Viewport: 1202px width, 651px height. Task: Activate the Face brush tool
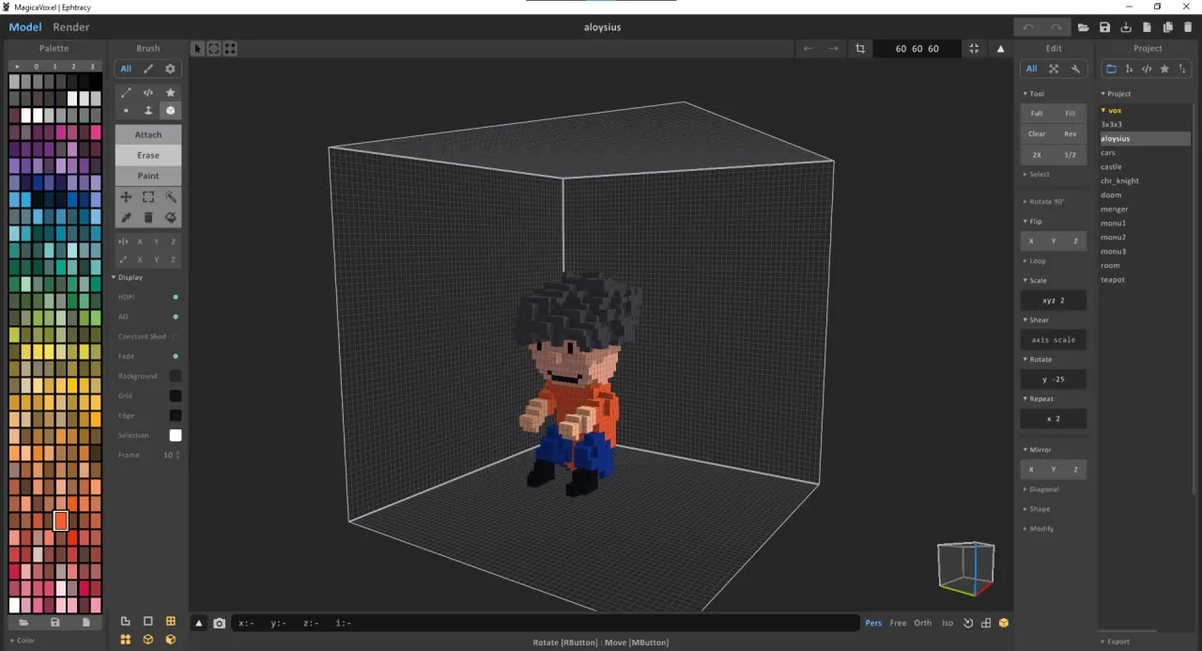[x=147, y=110]
